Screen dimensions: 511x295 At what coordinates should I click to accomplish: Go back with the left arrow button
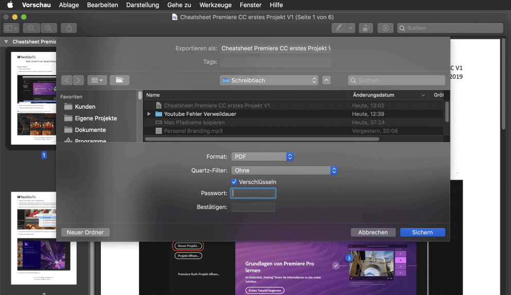(67, 80)
